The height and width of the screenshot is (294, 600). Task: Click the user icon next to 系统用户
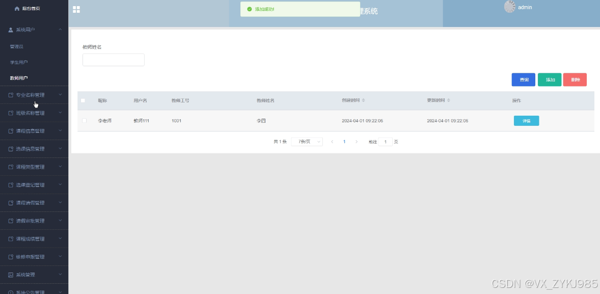11,30
